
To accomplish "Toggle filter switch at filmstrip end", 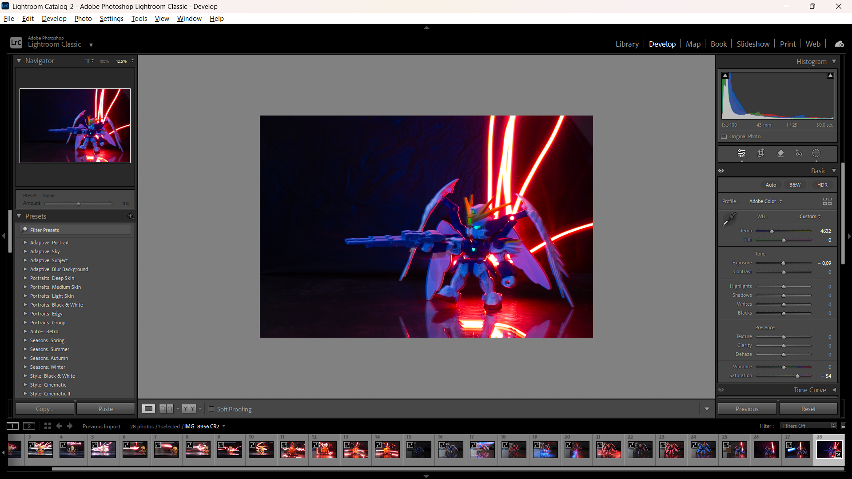I will pos(844,426).
